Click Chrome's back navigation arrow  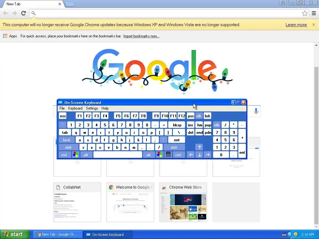6,13
